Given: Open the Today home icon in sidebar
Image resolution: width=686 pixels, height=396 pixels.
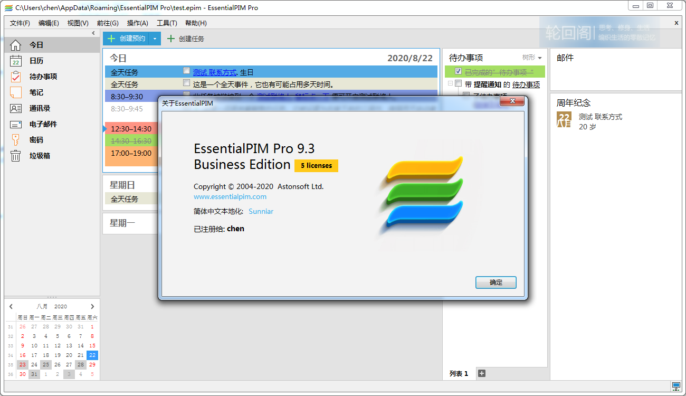Looking at the screenshot, I should (x=16, y=45).
